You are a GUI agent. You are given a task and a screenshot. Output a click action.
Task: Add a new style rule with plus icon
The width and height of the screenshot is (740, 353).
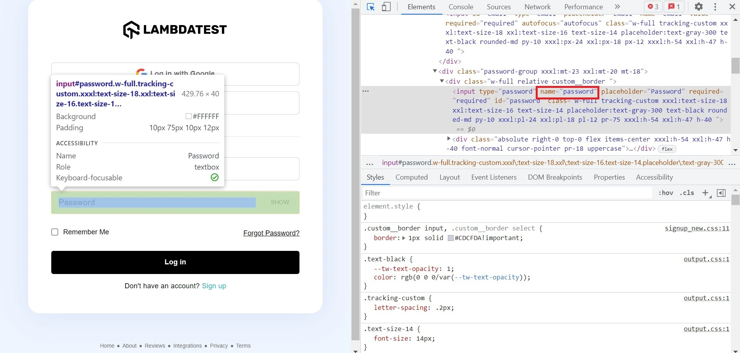[x=705, y=193]
